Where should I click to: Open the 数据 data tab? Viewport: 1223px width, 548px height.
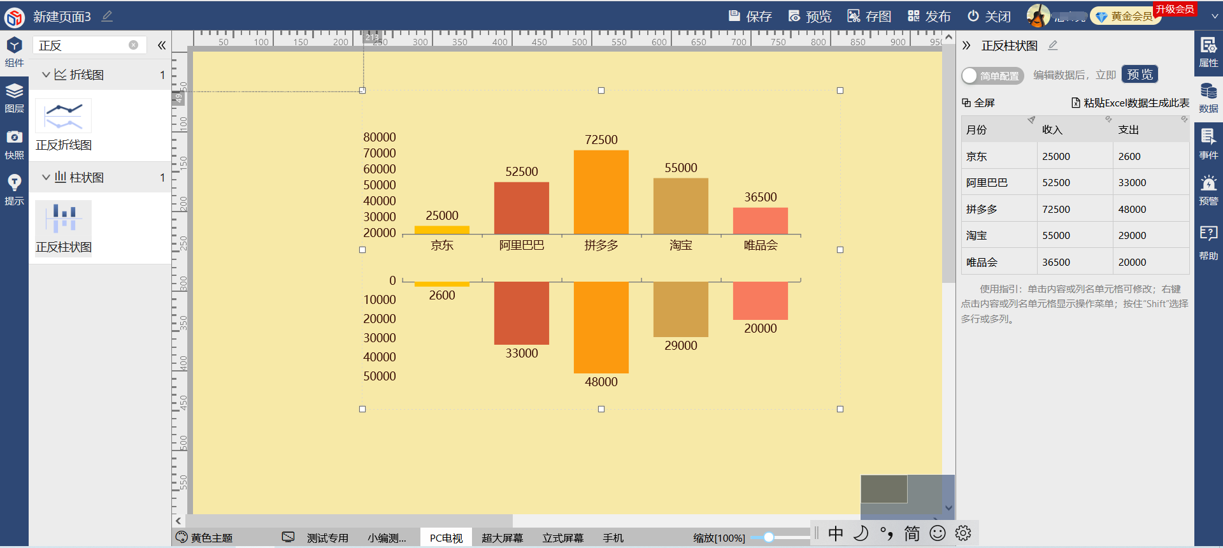tap(1208, 99)
